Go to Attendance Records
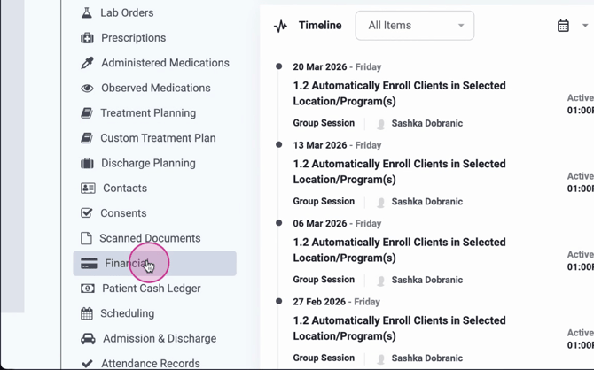Image resolution: width=594 pixels, height=370 pixels. pos(150,363)
